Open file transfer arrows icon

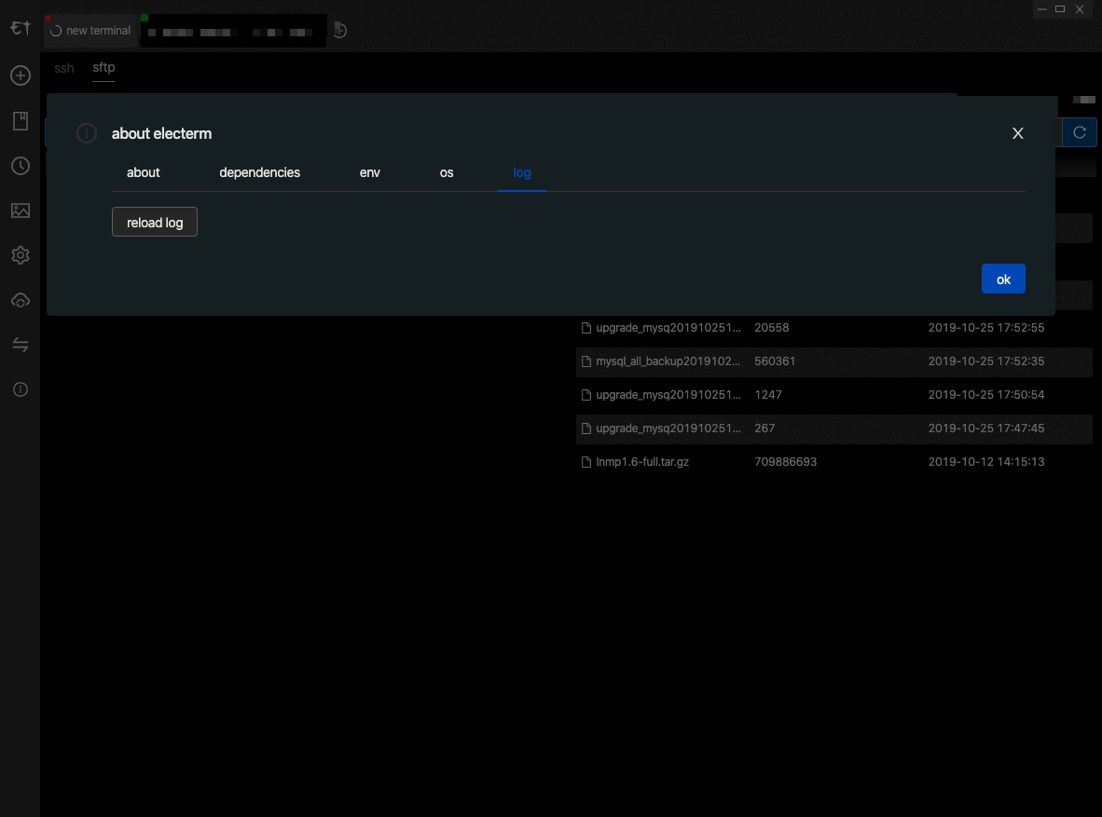tap(21, 345)
